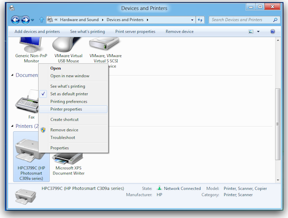The height and width of the screenshot is (218, 288).
Task: Select the VMware Virtual S SCSI disk
Action: click(x=105, y=52)
